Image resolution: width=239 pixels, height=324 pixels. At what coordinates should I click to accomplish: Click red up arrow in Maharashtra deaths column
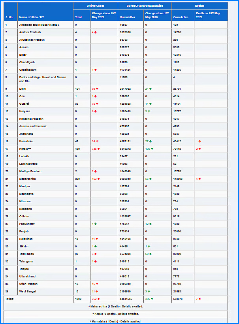200,179
